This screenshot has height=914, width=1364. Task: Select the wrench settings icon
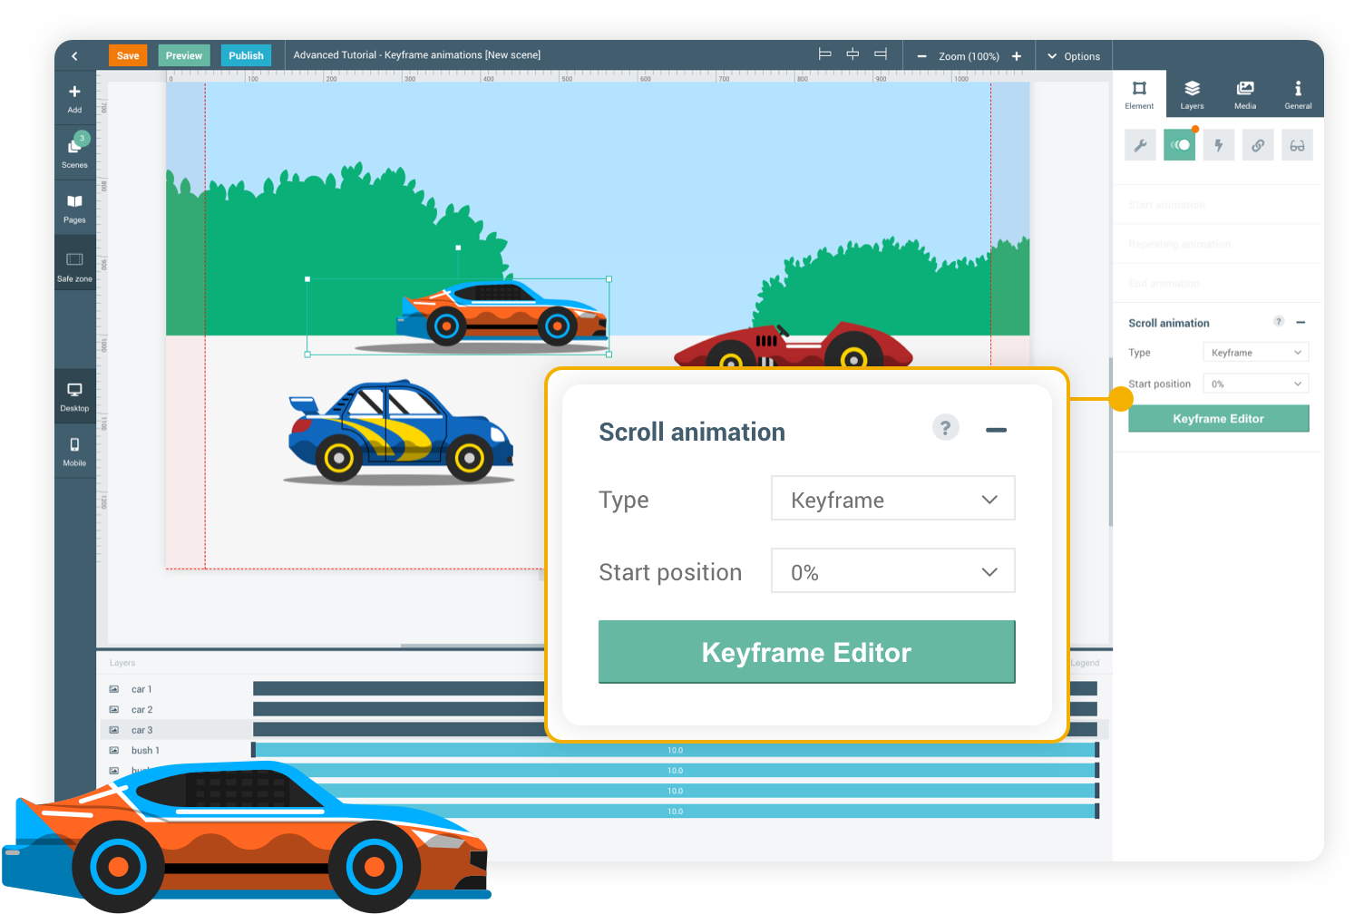coord(1140,145)
